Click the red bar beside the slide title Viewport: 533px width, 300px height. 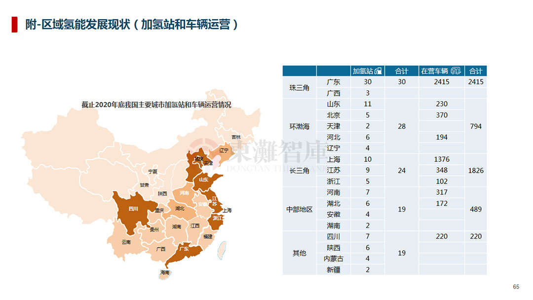15,25
